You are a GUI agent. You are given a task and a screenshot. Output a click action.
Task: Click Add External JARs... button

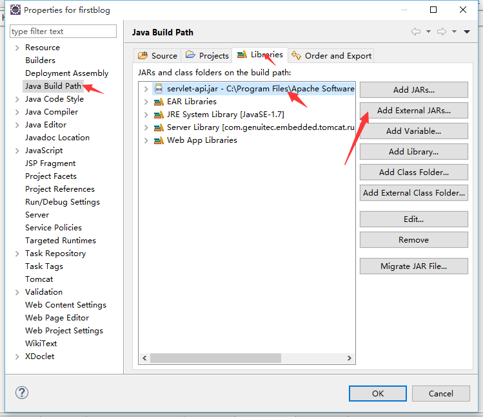(414, 110)
